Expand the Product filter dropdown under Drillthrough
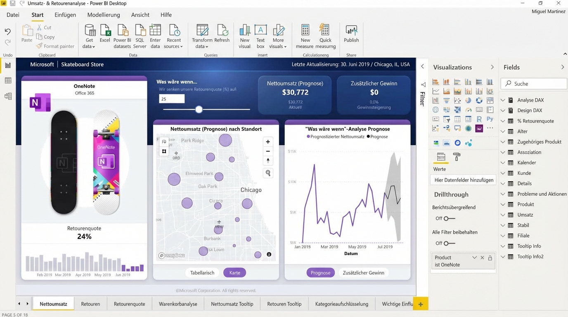Screen dimensions: 568x317 tap(474, 257)
